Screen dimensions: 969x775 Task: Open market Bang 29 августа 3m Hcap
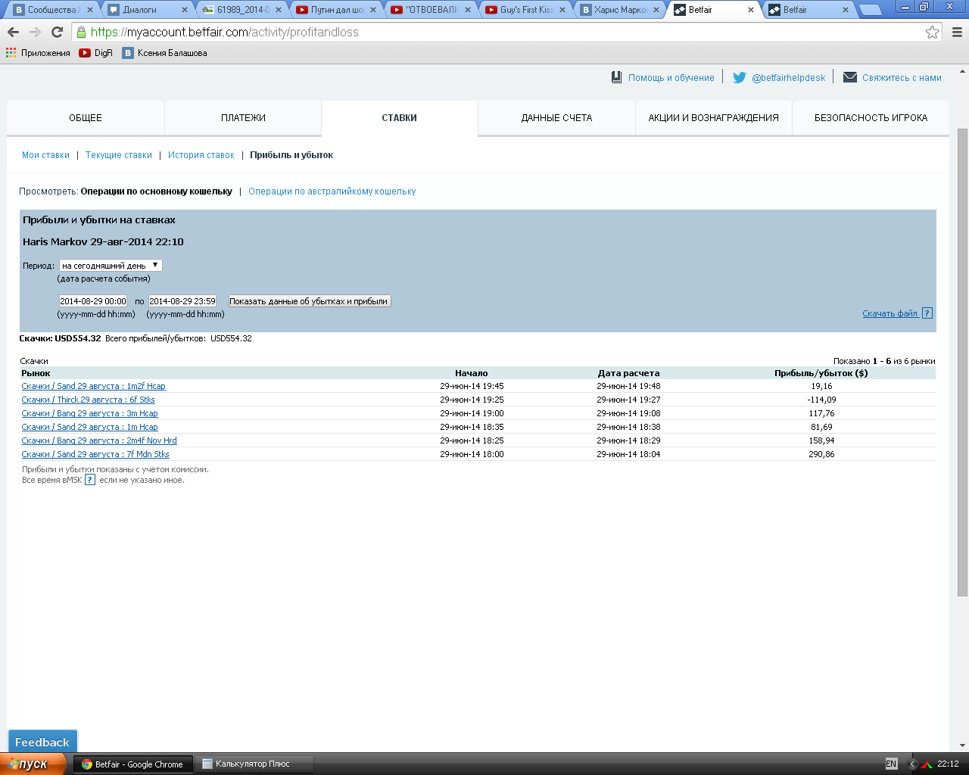click(x=89, y=413)
